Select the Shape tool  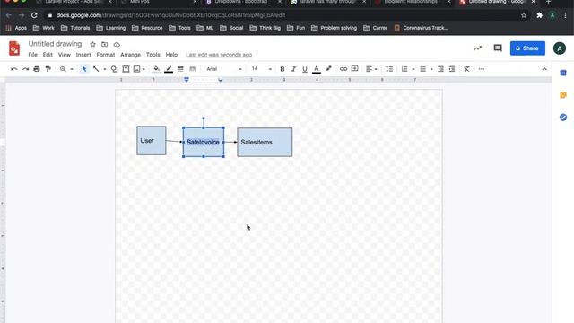[x=114, y=69]
